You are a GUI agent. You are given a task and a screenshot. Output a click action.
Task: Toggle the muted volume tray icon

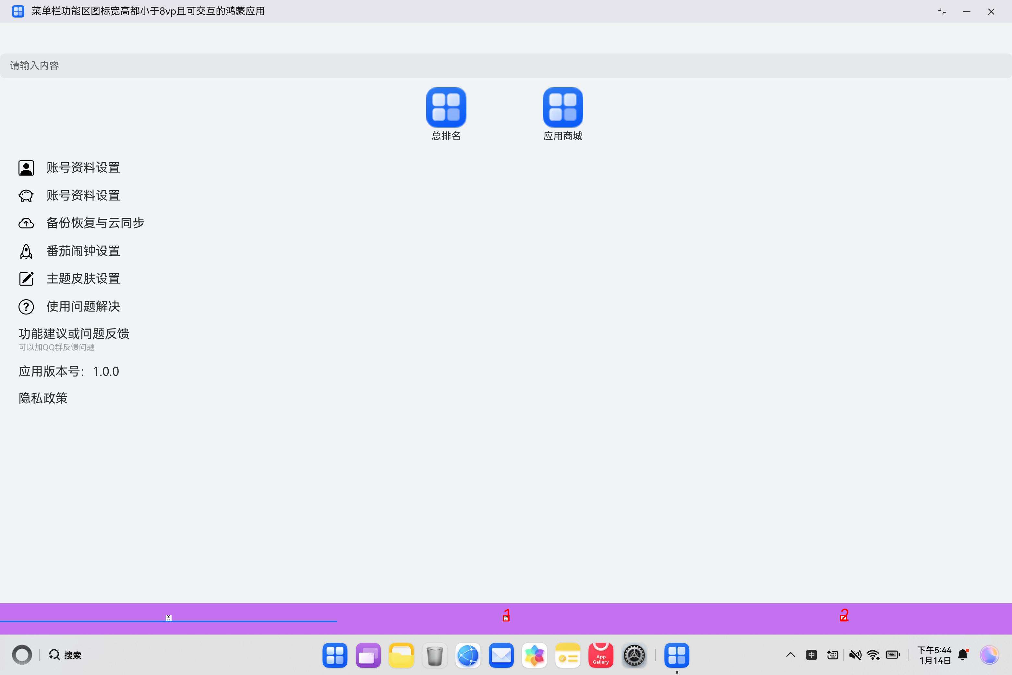[x=855, y=655]
